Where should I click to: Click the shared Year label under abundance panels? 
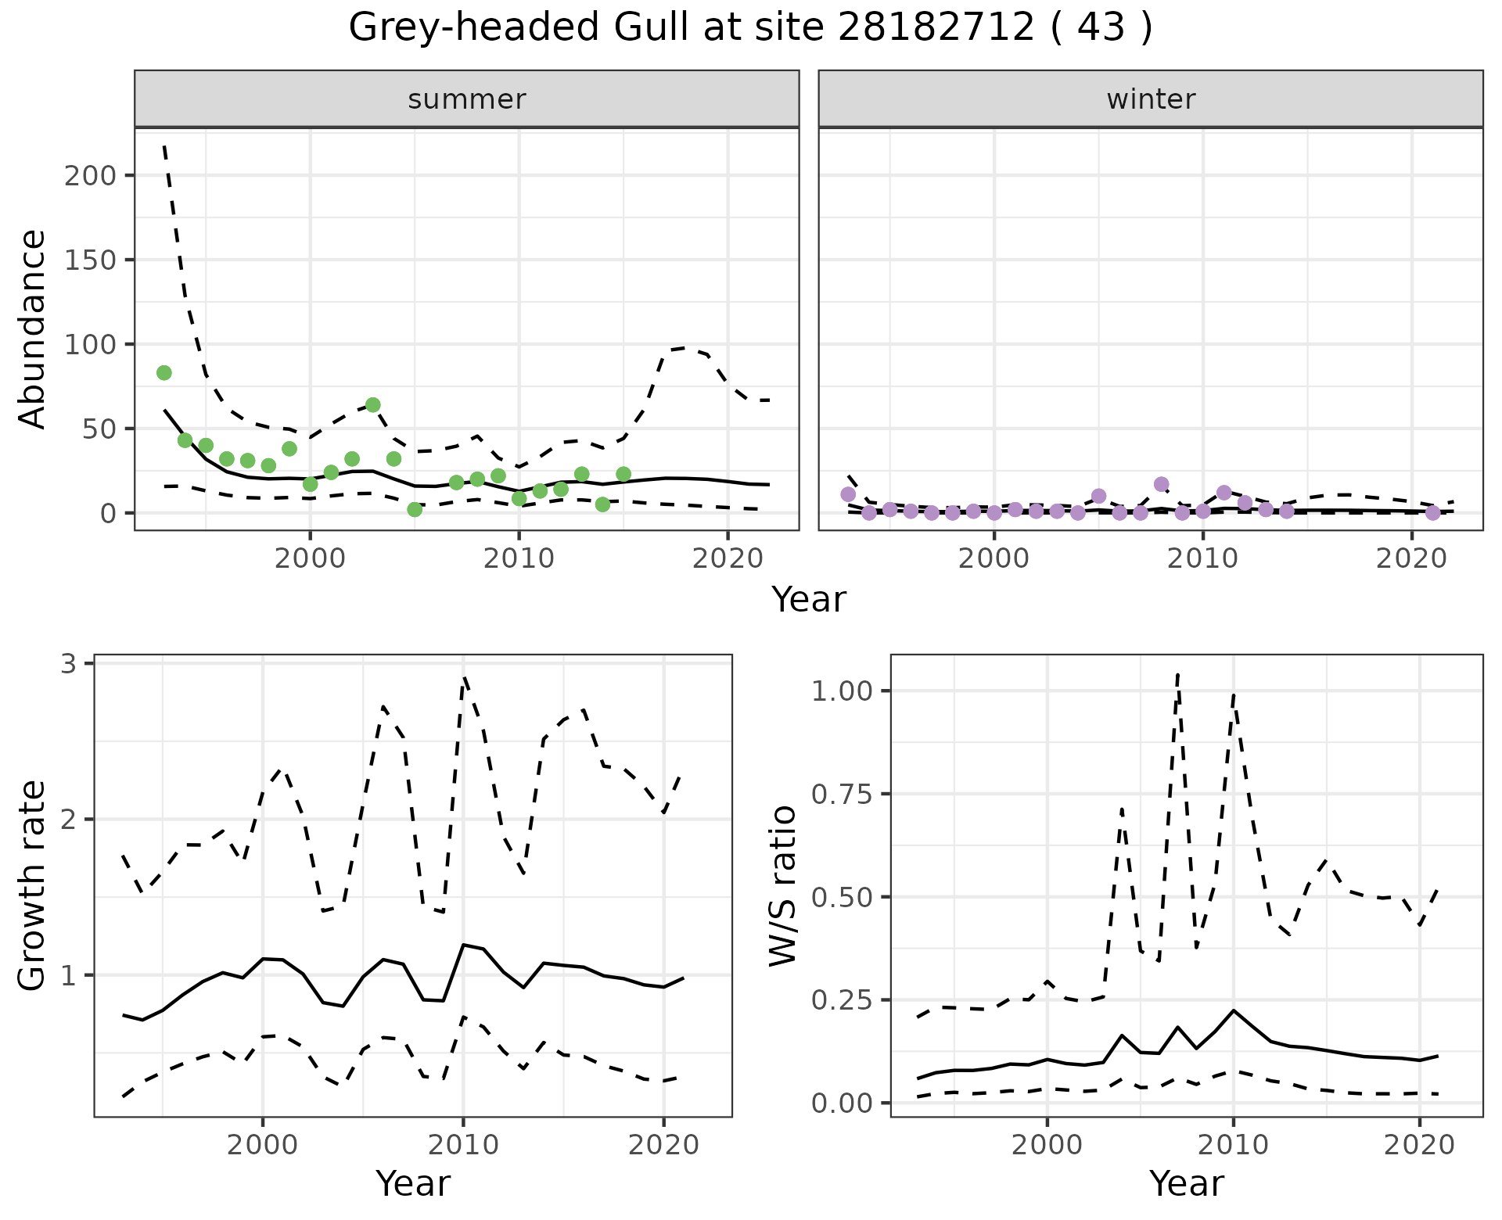[809, 600]
